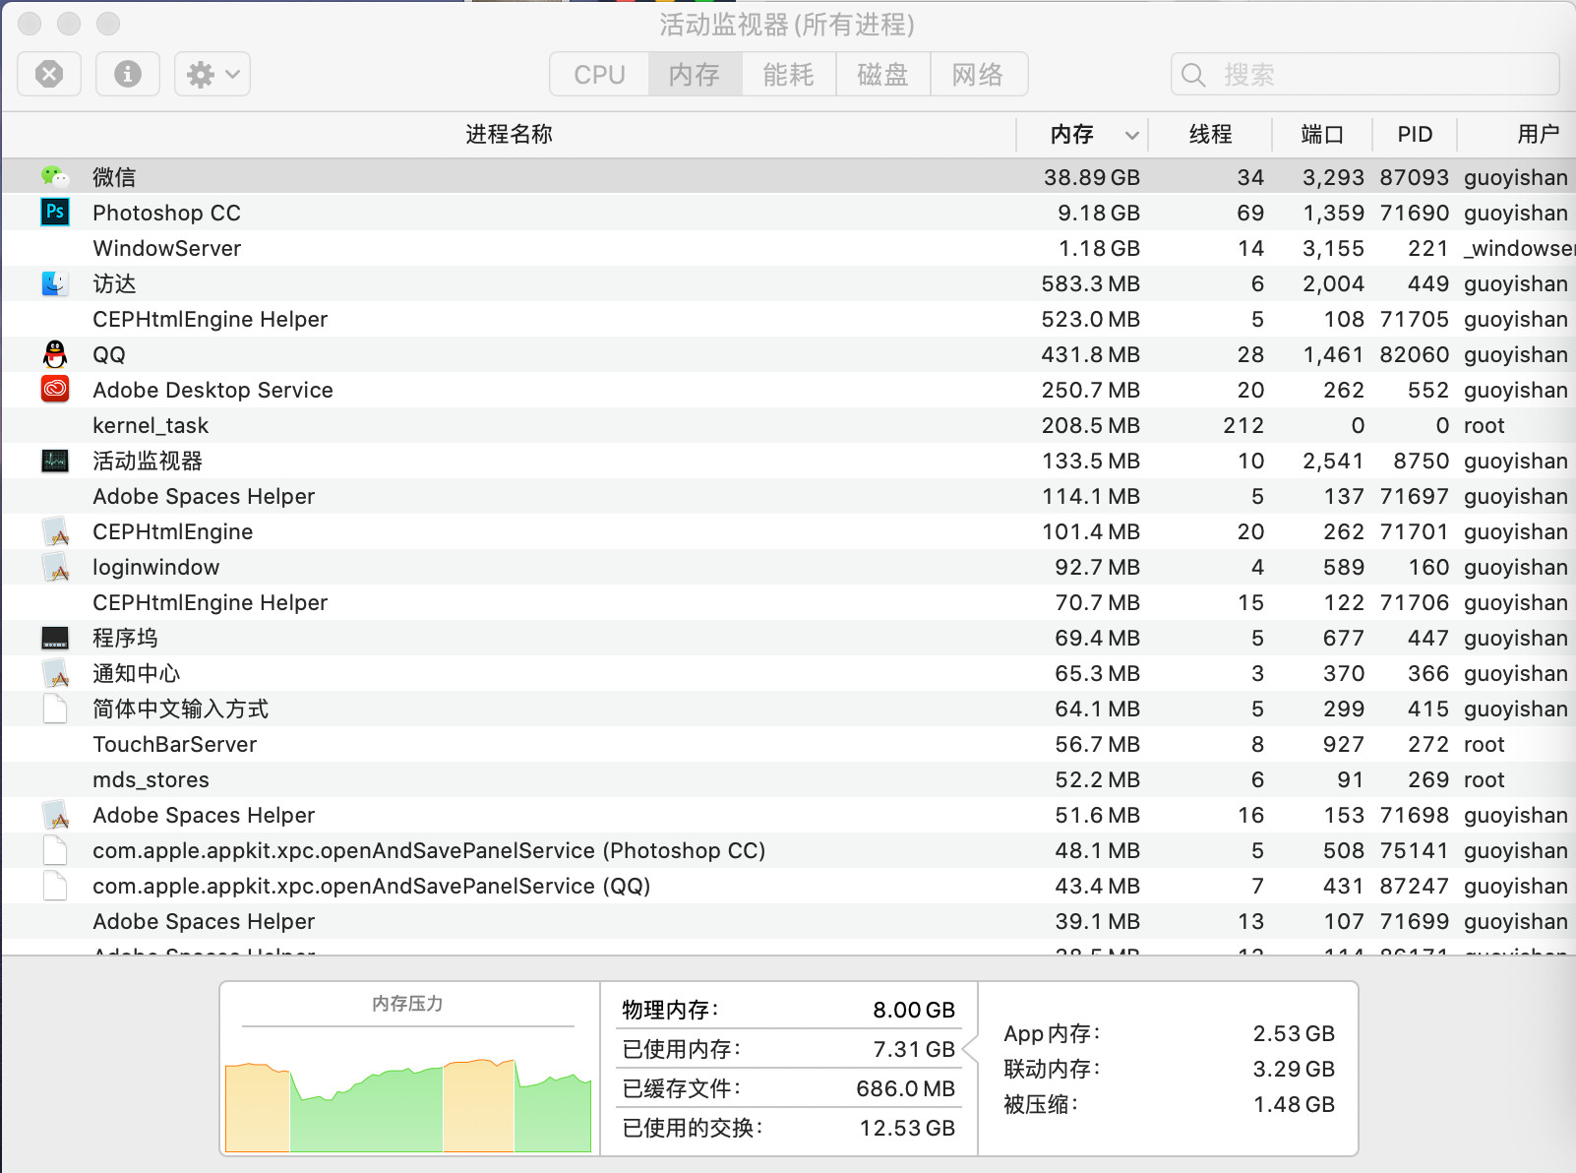Select icon of Adobe Spaces Helper 51.6 MB
Image resolution: width=1576 pixels, height=1173 pixels.
click(x=56, y=816)
